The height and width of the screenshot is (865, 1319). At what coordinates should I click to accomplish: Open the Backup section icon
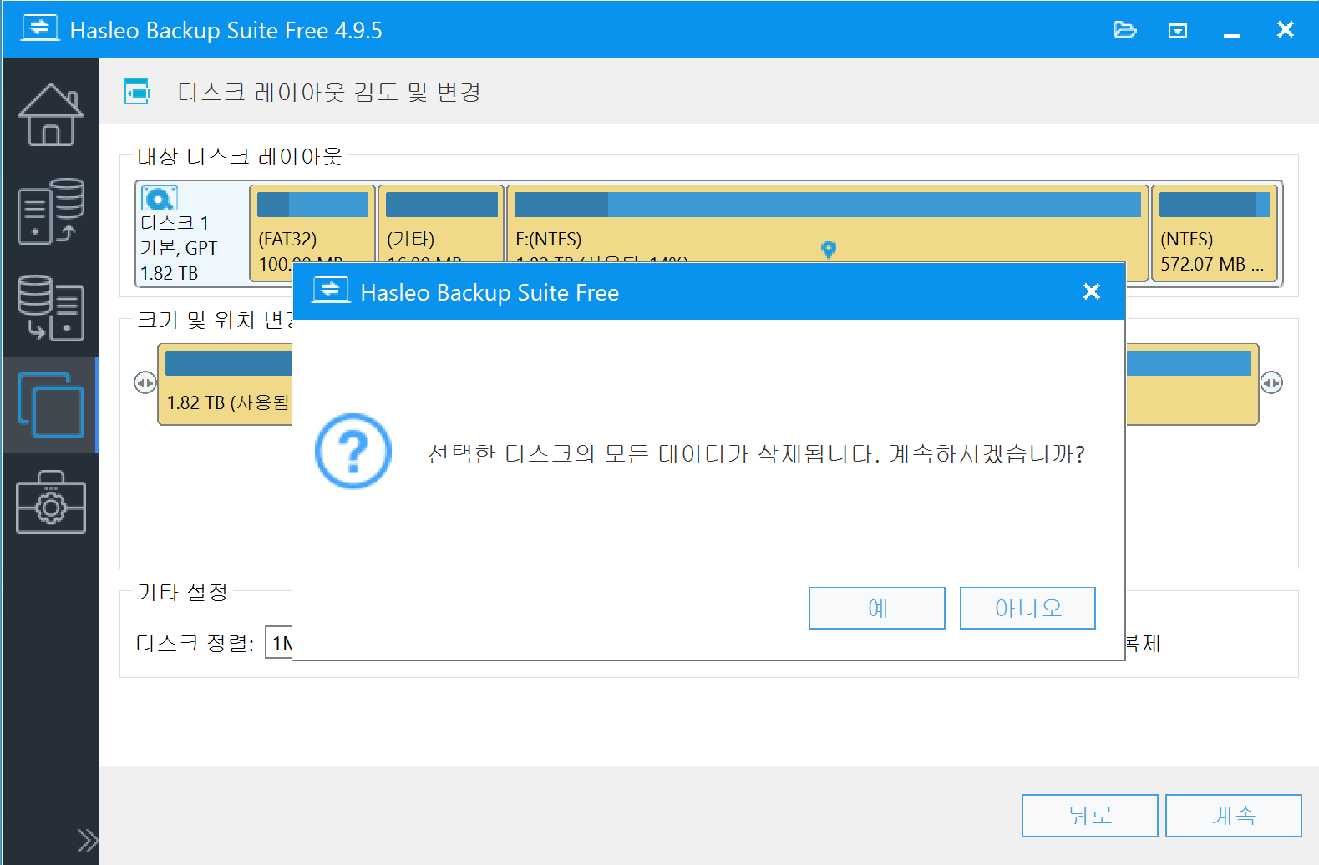[50, 211]
